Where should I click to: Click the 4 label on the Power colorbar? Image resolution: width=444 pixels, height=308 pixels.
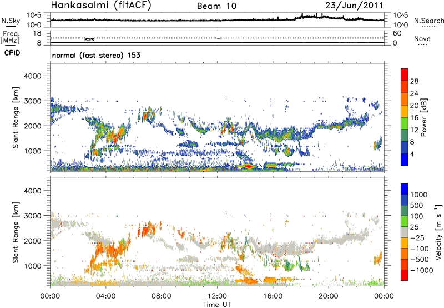(x=412, y=154)
